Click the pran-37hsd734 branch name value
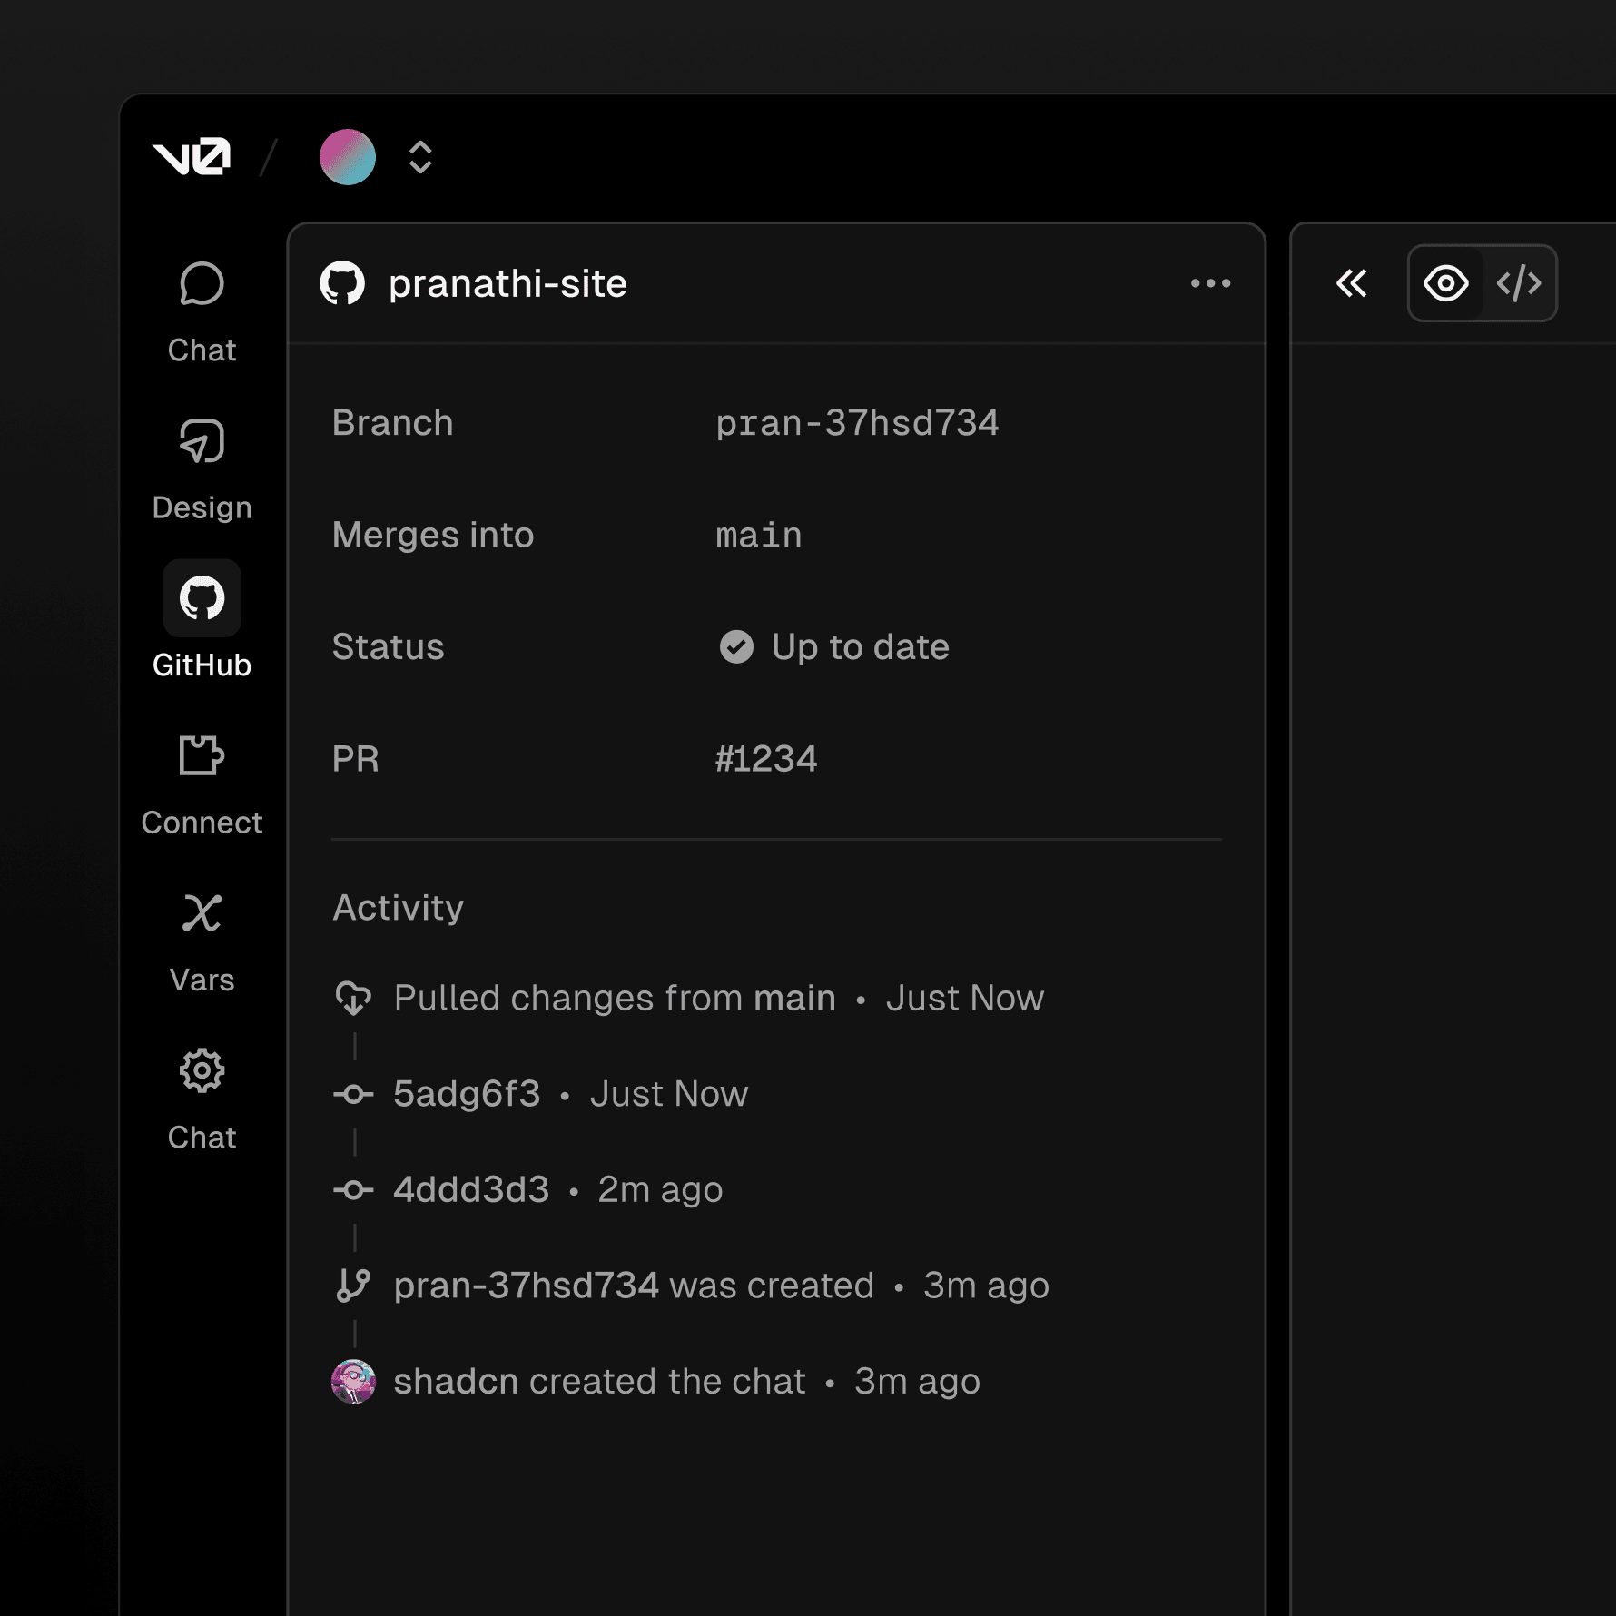This screenshot has height=1616, width=1616. pos(856,423)
